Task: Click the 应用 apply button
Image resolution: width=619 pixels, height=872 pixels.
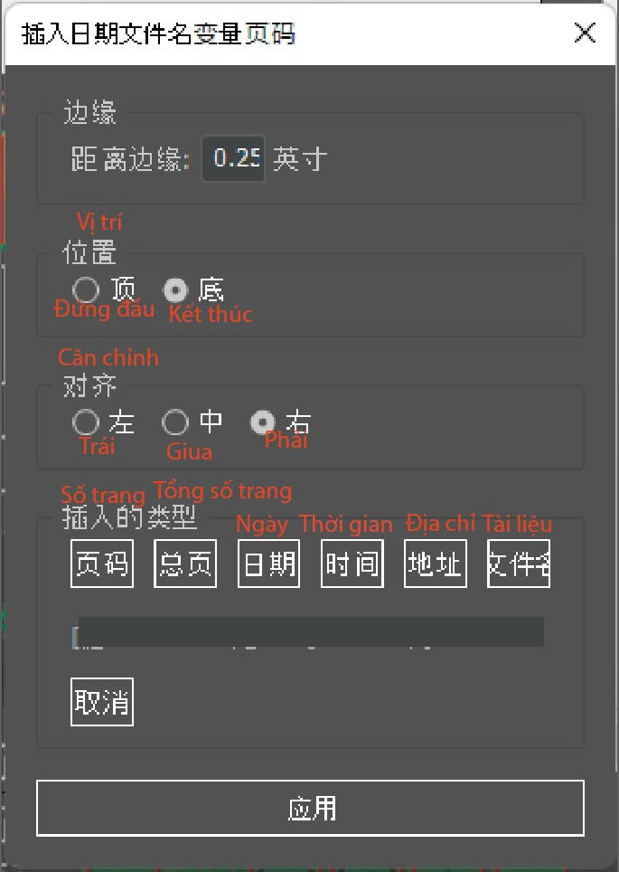Action: [x=310, y=808]
